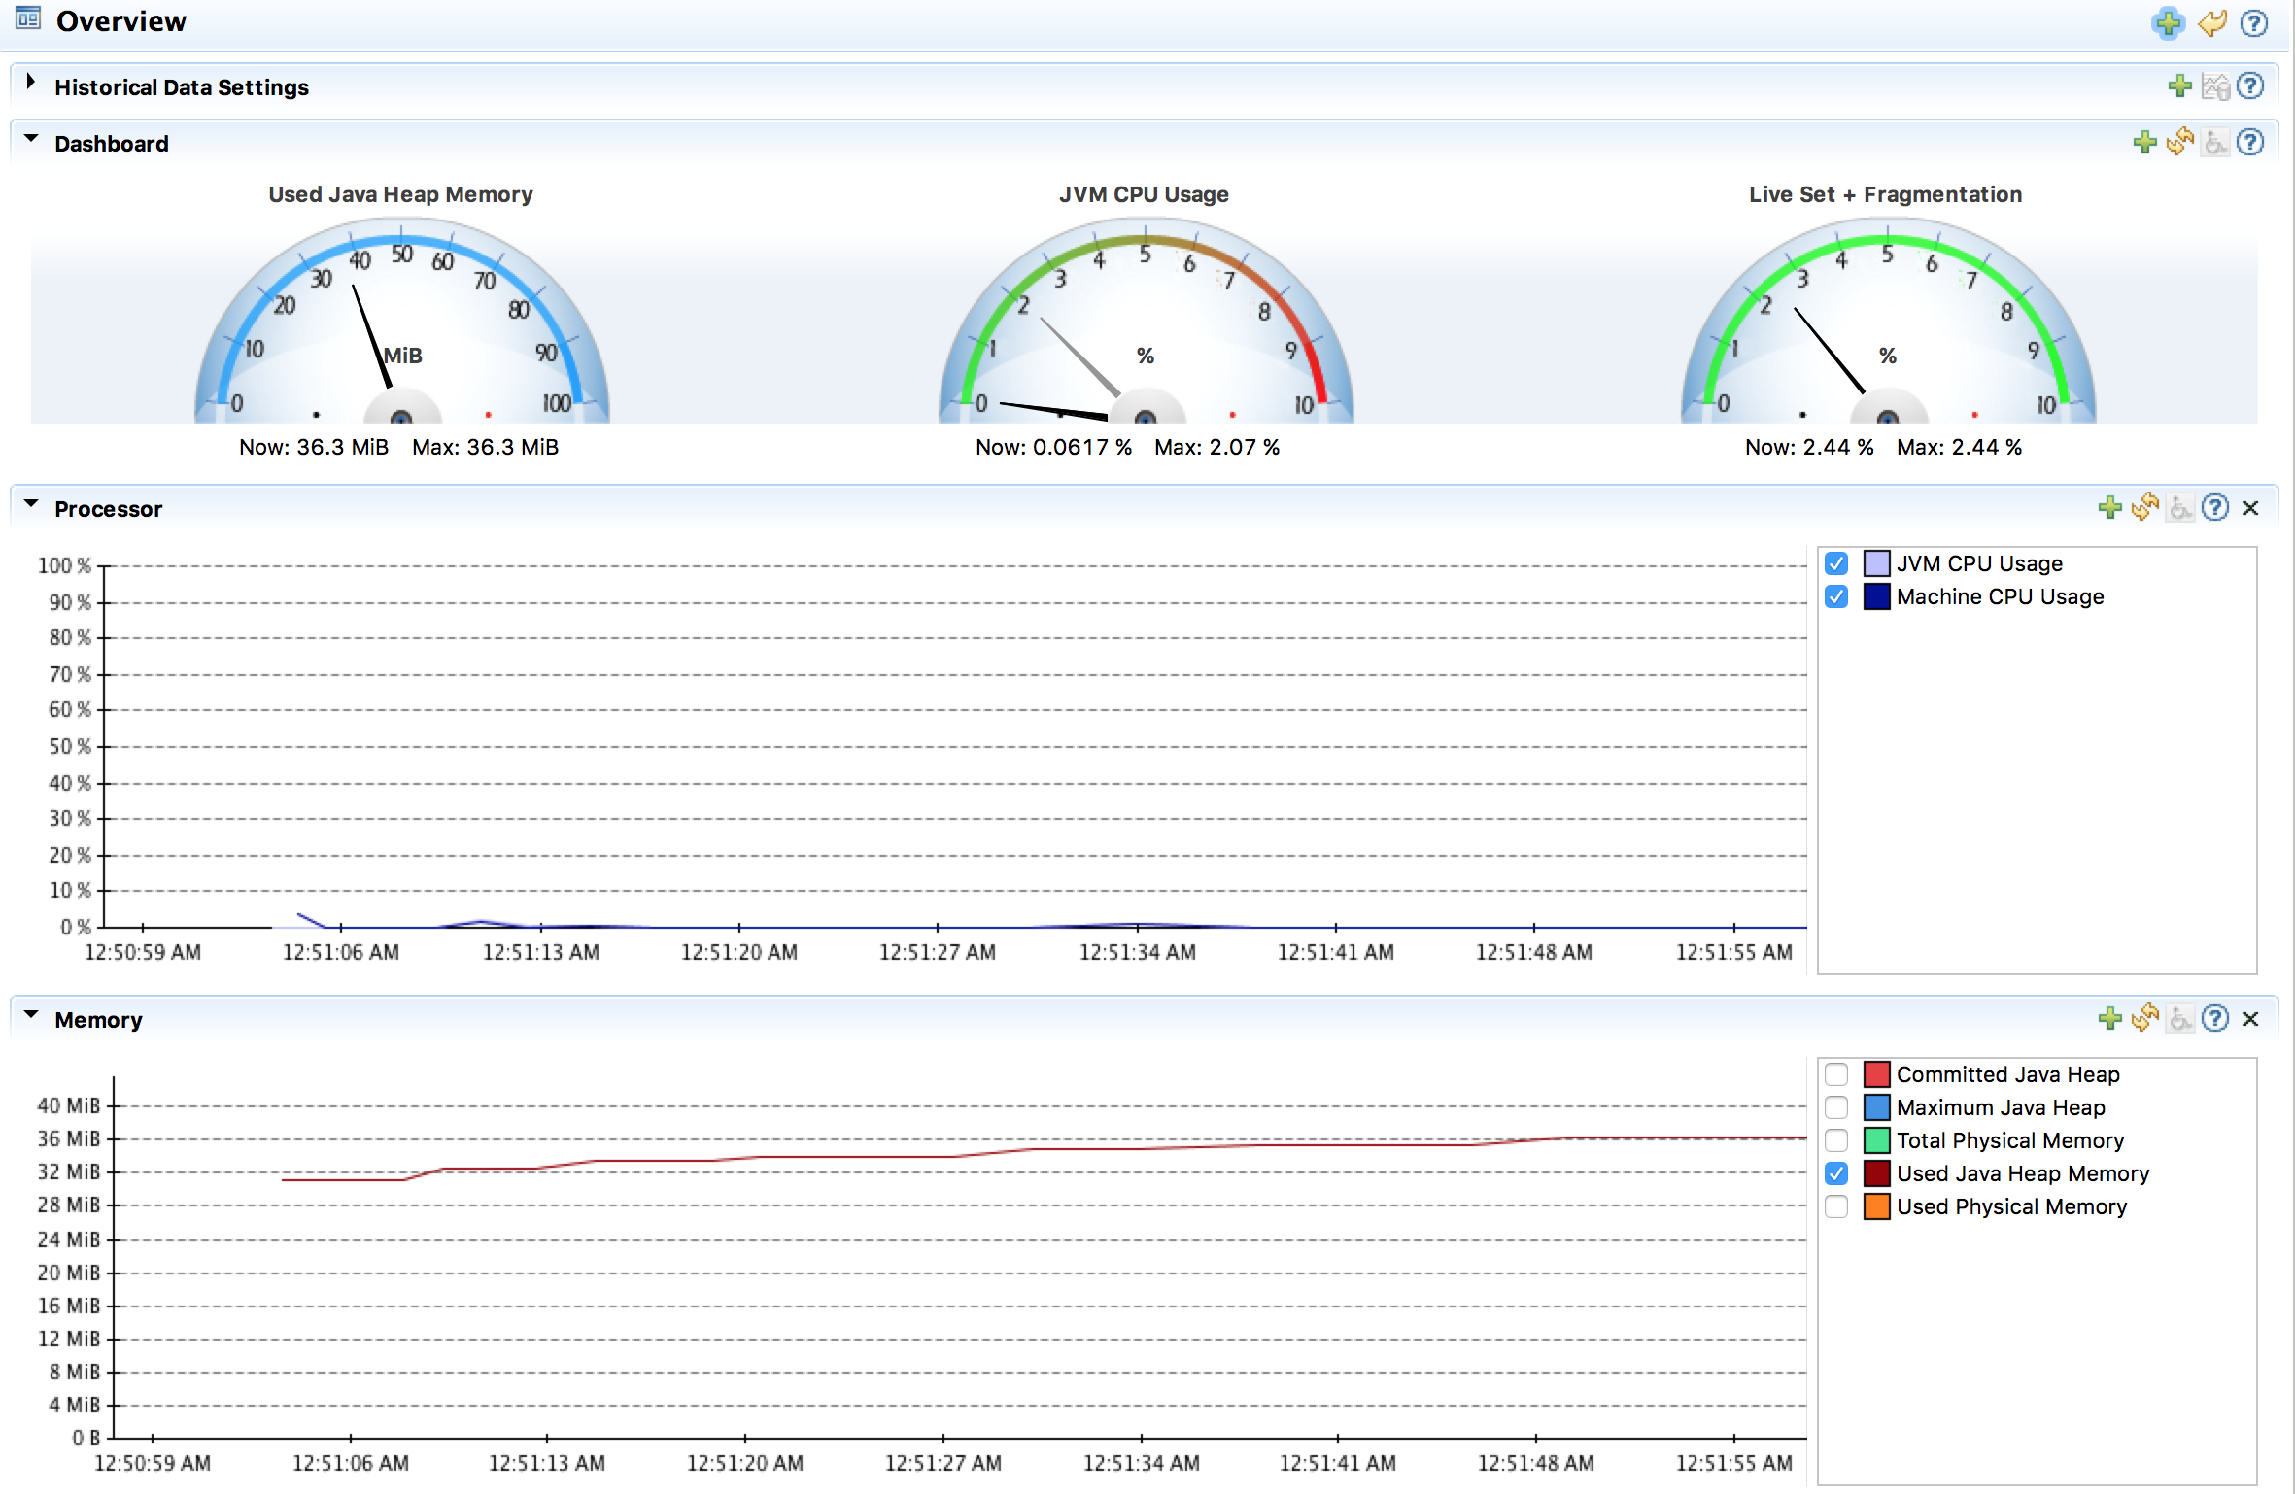This screenshot has height=1494, width=2295.
Task: Click the refresh arrows icon in the Dashboard header
Action: [x=2179, y=143]
